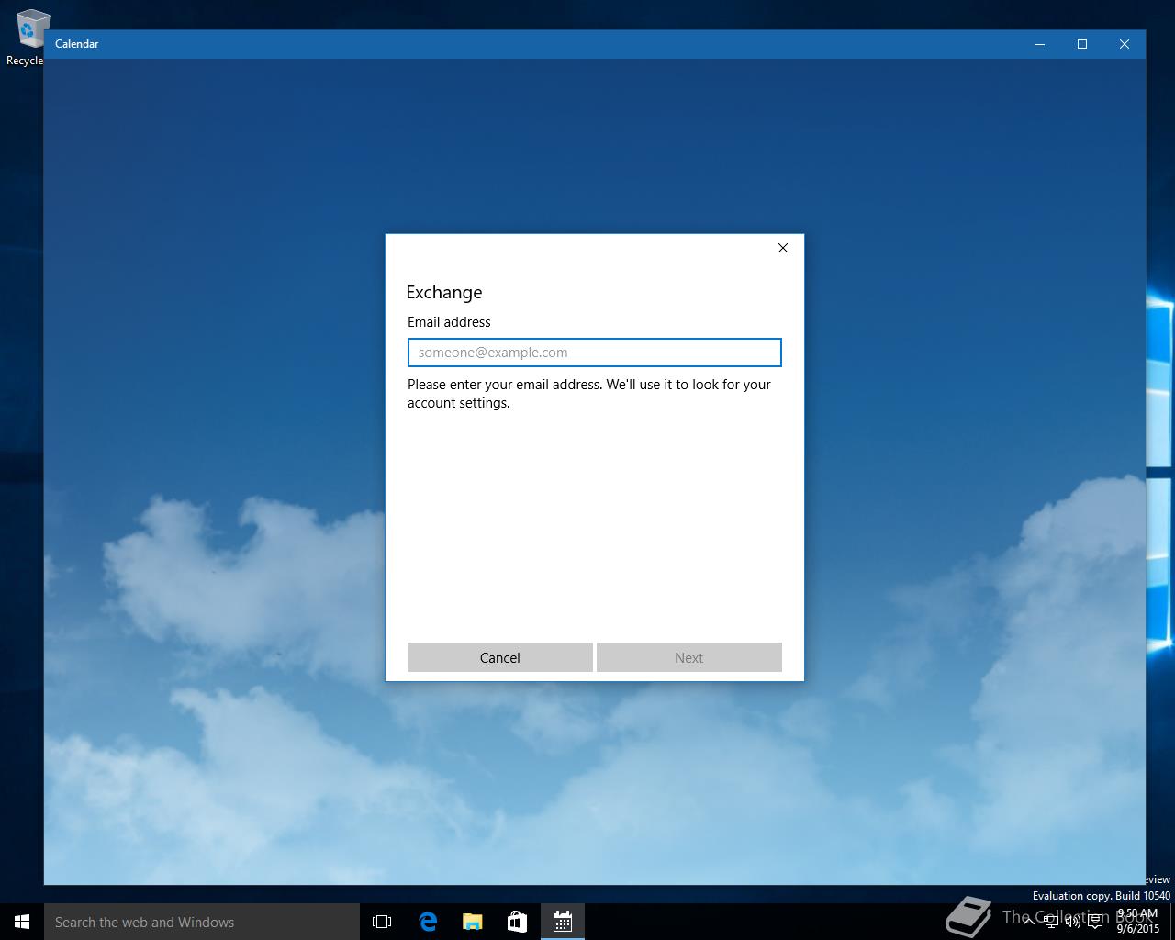Click the 'Email address' label
This screenshot has width=1175, height=940.
click(x=449, y=322)
